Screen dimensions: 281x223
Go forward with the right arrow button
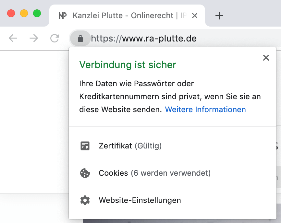point(34,38)
